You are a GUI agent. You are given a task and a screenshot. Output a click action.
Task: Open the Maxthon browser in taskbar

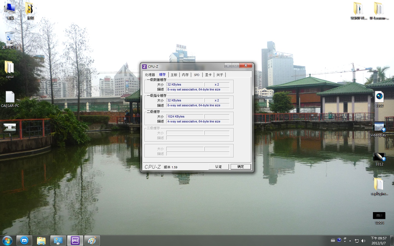point(24,241)
